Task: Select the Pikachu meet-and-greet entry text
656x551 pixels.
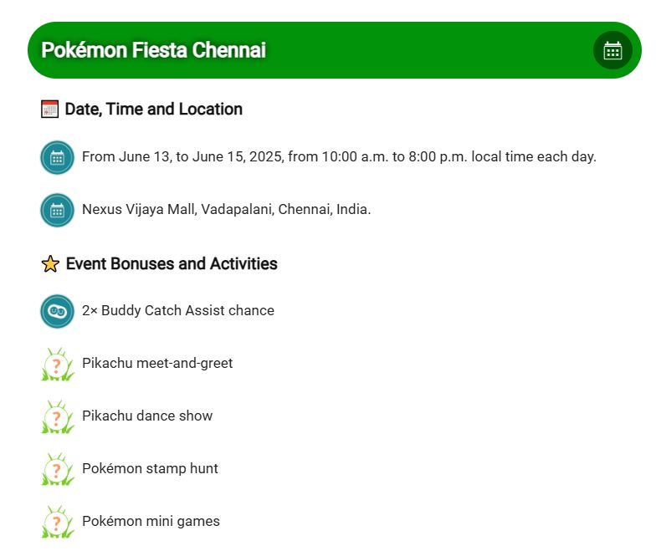Action: coord(157,364)
